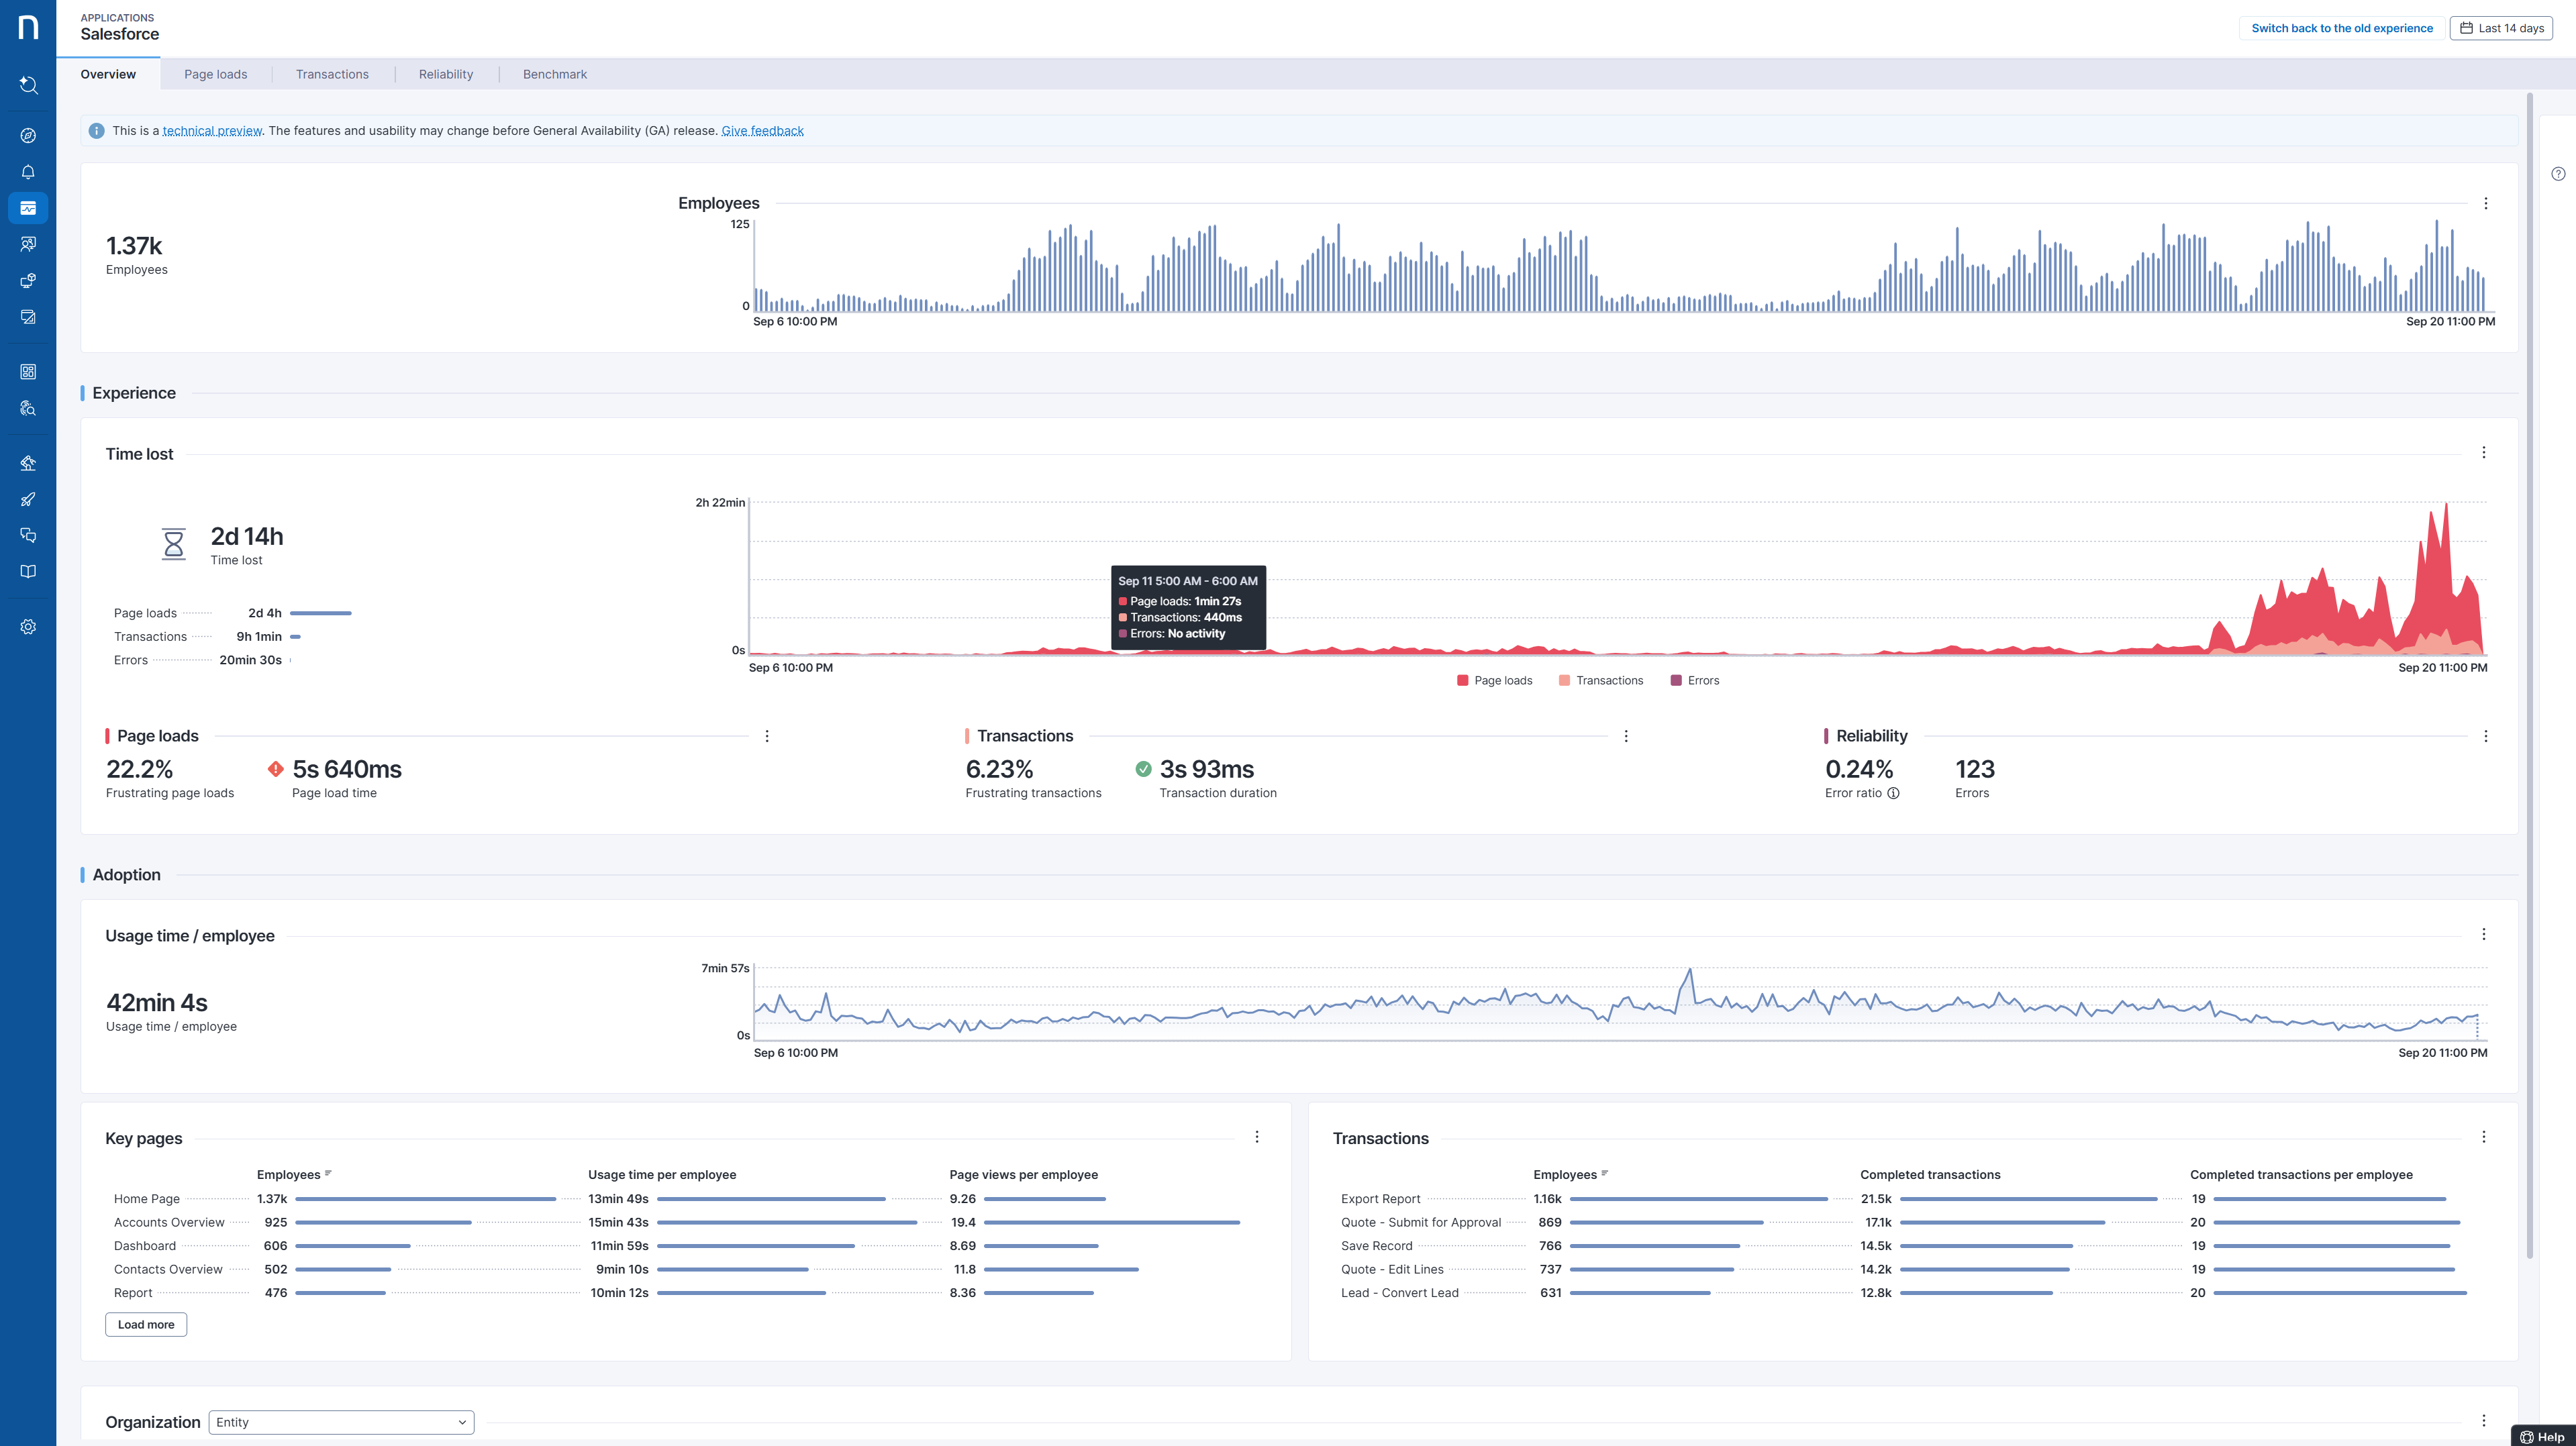This screenshot has width=2576, height=1446.
Task: Click Load more under Key pages
Action: click(146, 1325)
